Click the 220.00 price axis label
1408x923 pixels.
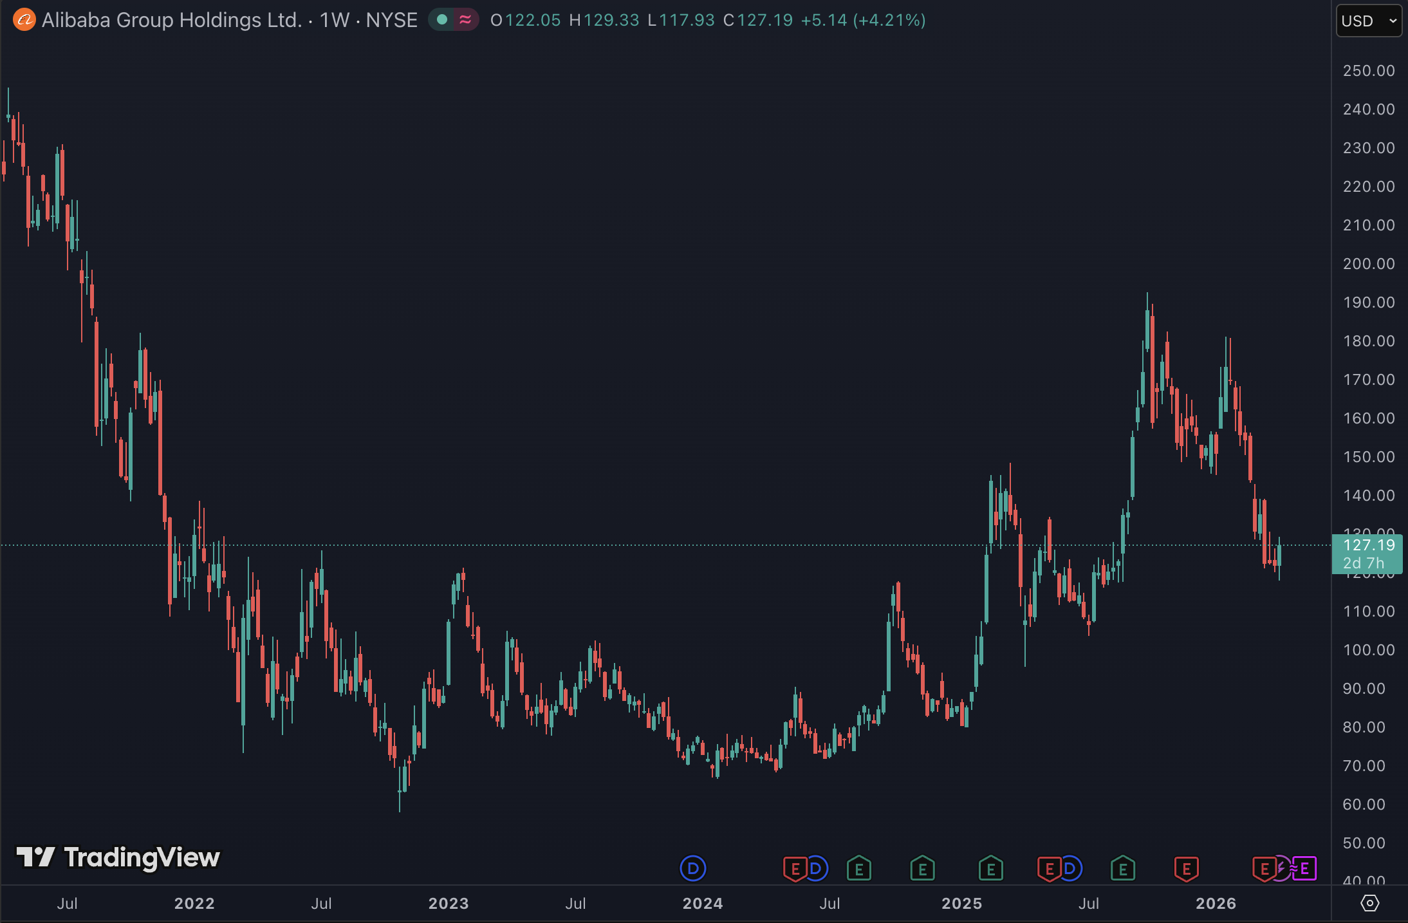point(1369,186)
